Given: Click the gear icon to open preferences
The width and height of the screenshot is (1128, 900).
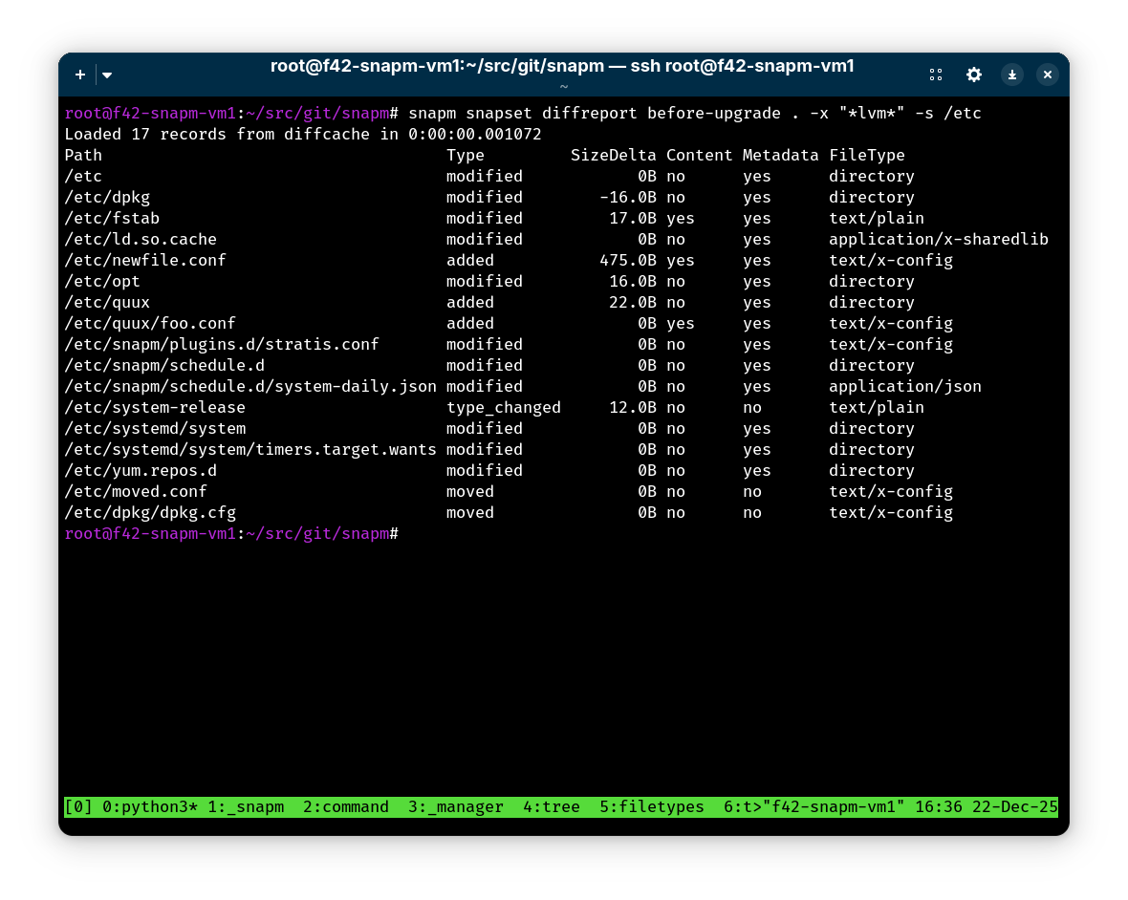Looking at the screenshot, I should 974,75.
